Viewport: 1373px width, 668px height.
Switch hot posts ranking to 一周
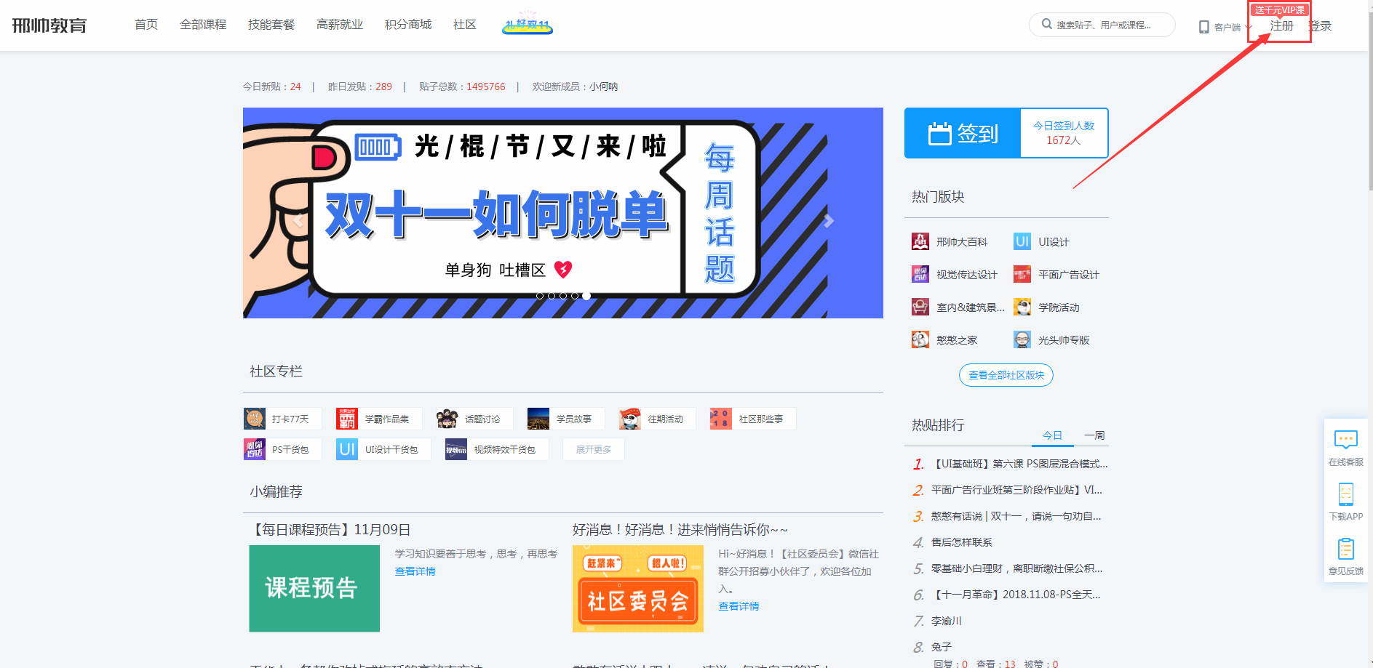click(1094, 435)
